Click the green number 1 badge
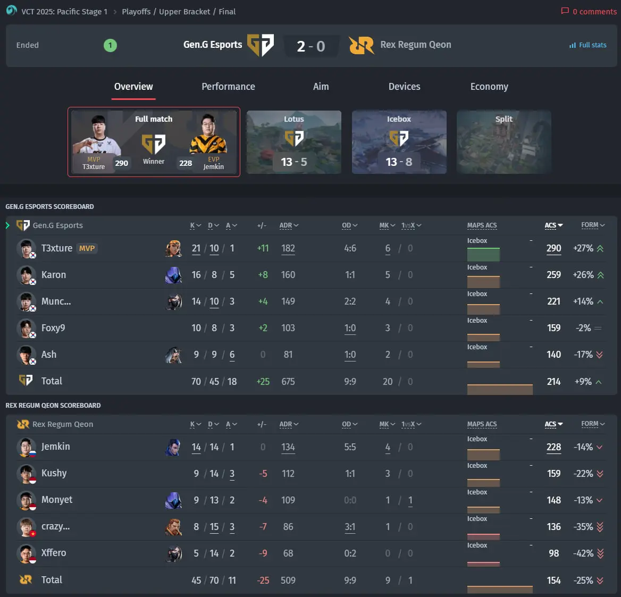Viewport: 621px width, 597px height. (110, 45)
